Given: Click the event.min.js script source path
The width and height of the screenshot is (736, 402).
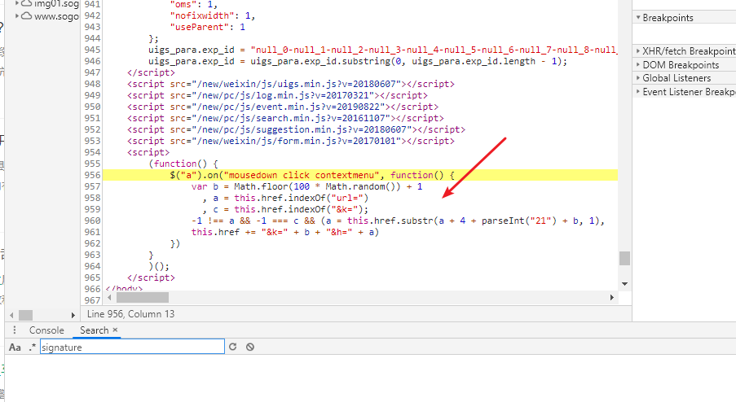Looking at the screenshot, I should tap(290, 107).
